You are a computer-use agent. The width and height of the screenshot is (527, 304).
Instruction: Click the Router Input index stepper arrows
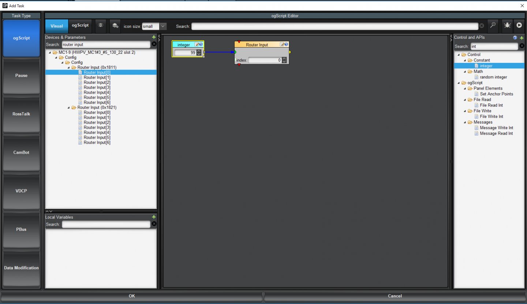pos(284,60)
